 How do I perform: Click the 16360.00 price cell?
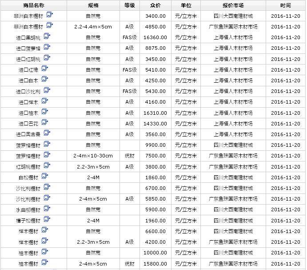(155, 37)
